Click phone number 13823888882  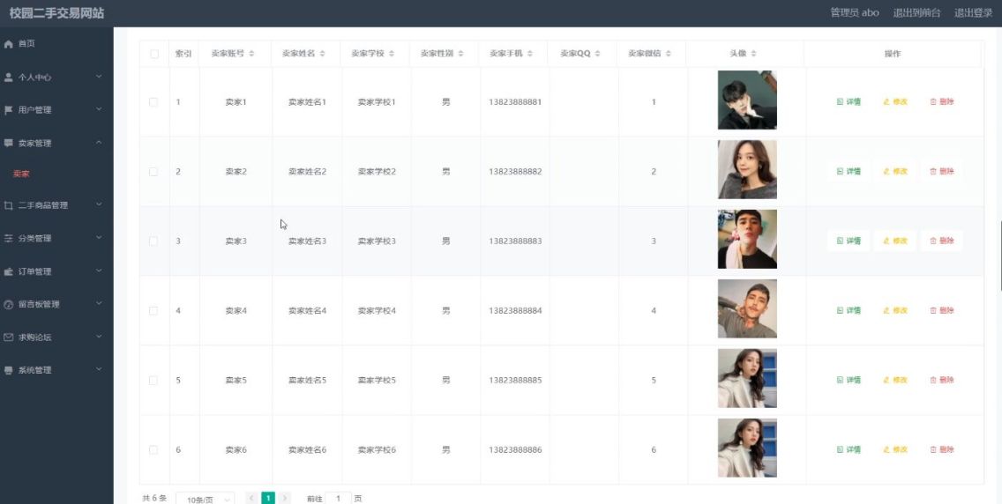(515, 172)
